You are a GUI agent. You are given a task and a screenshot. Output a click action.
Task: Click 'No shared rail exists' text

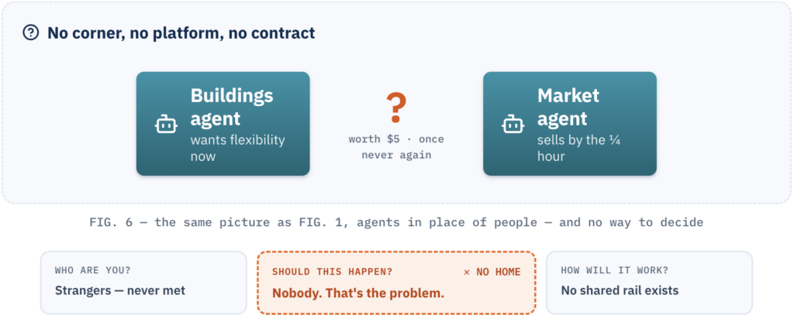[620, 290]
